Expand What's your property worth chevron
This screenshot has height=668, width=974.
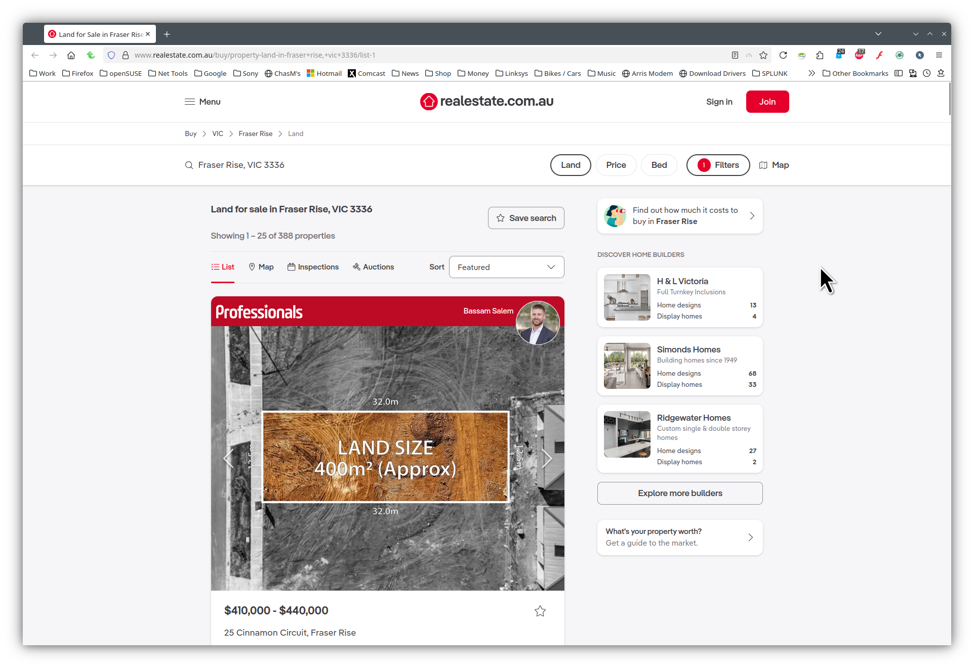[x=751, y=538]
